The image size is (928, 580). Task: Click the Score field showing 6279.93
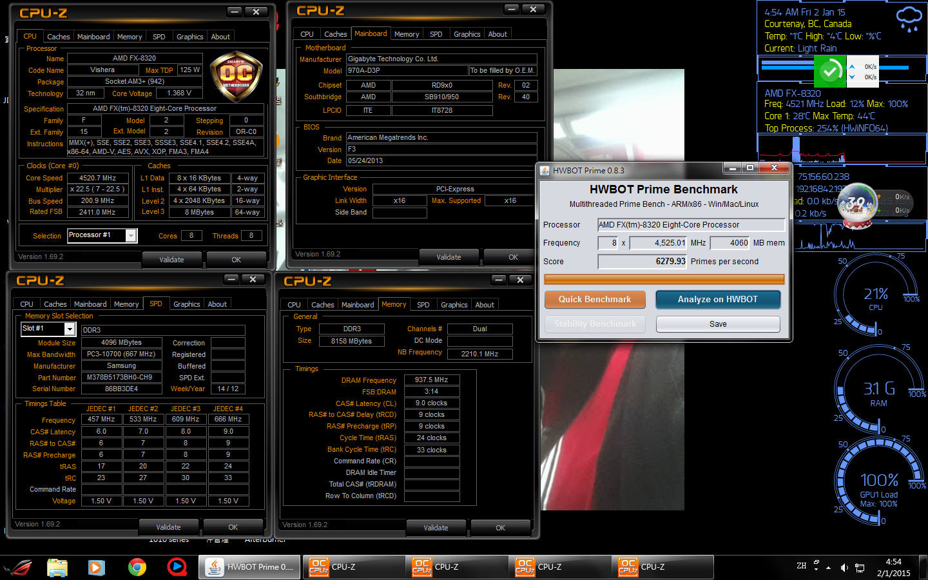point(643,262)
